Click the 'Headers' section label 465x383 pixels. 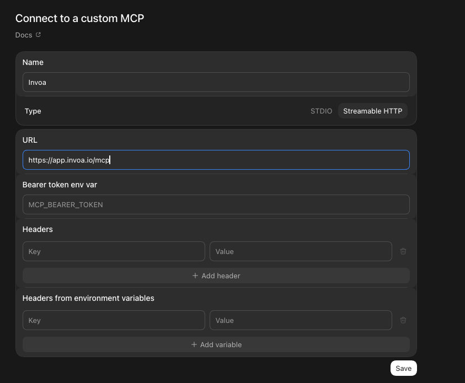point(38,229)
